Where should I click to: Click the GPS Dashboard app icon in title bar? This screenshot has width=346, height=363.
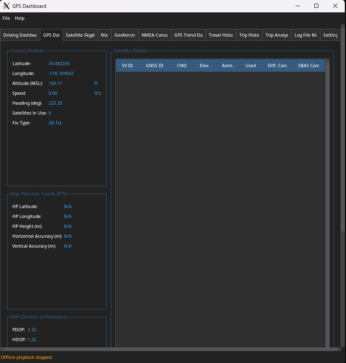point(6,6)
